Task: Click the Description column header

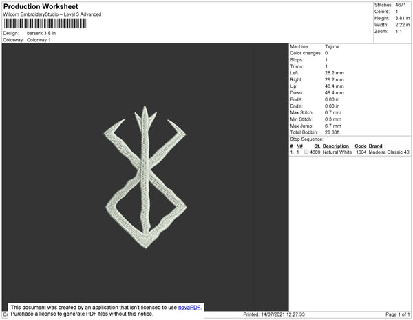Action: [x=336, y=146]
